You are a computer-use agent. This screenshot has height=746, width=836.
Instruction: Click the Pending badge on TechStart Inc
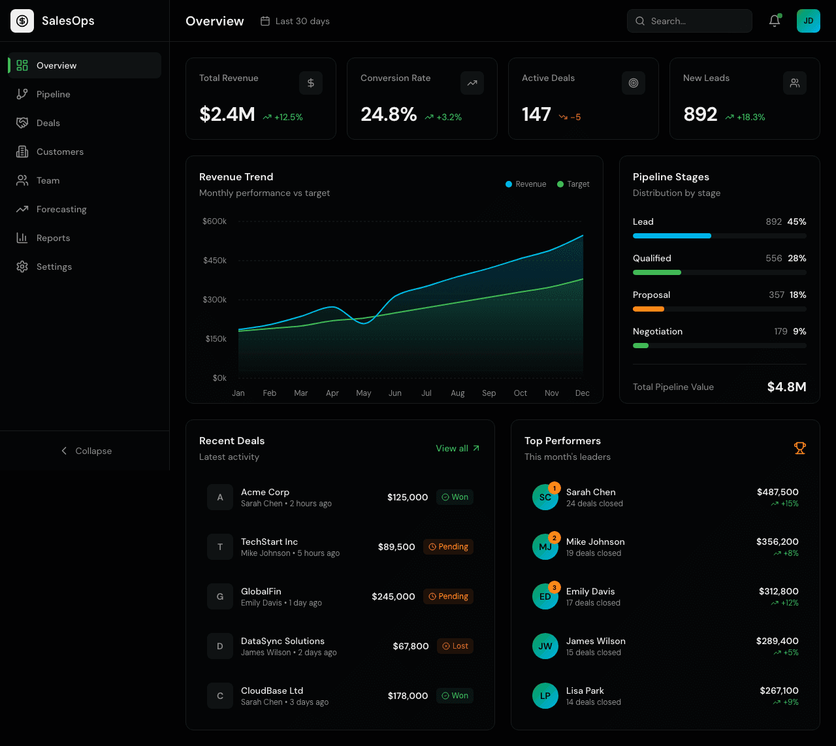[448, 547]
